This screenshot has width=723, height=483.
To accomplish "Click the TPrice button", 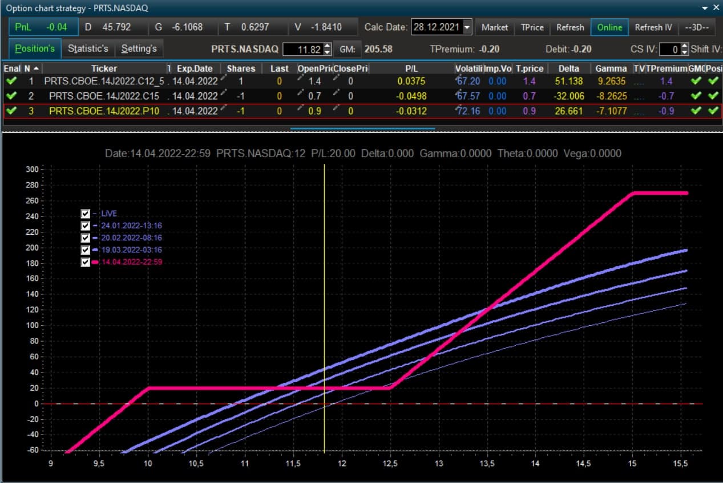I will tap(532, 27).
